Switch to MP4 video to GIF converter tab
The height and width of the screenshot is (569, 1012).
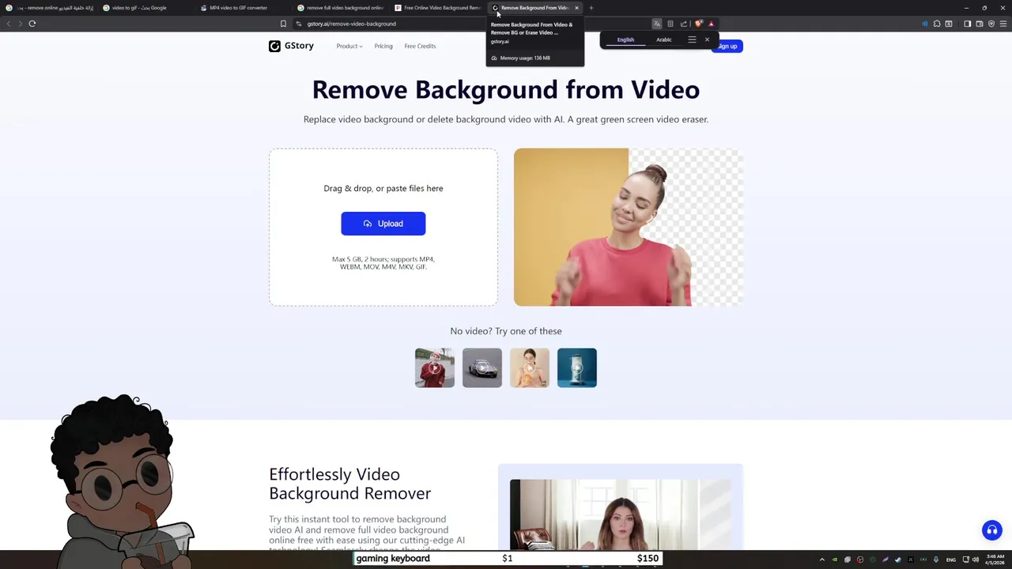(244, 8)
